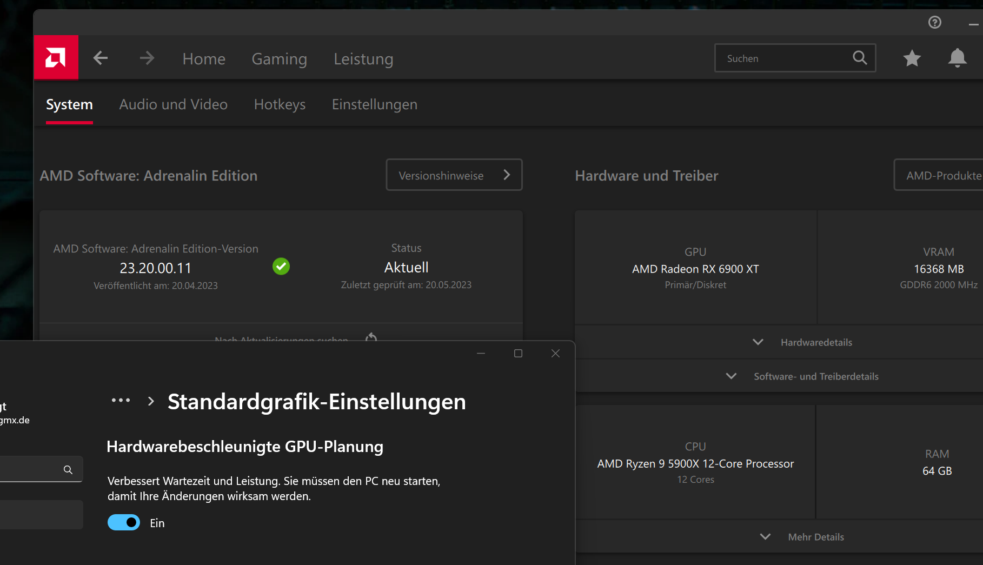Click the refresh icon for update check
Screen dimensions: 983x565
pos(371,338)
